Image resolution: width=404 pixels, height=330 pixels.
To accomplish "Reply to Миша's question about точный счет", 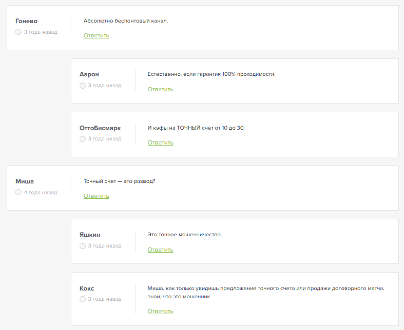I will click(97, 196).
